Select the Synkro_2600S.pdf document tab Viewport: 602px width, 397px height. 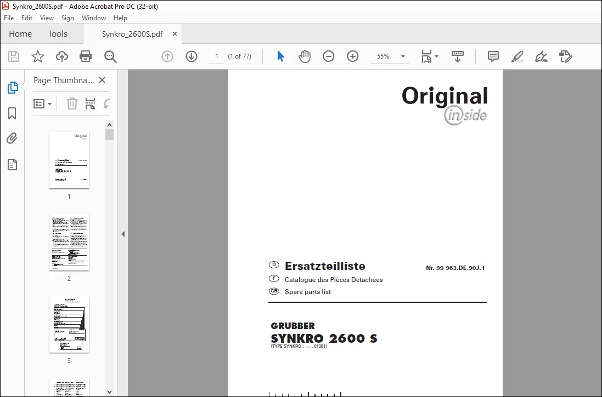[x=132, y=34]
